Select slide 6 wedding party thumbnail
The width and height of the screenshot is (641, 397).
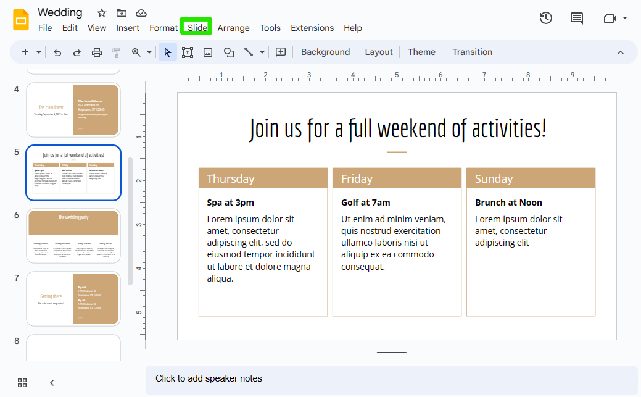(73, 236)
